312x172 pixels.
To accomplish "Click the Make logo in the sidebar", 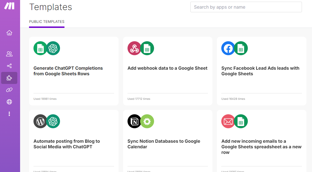I will 9,6.
